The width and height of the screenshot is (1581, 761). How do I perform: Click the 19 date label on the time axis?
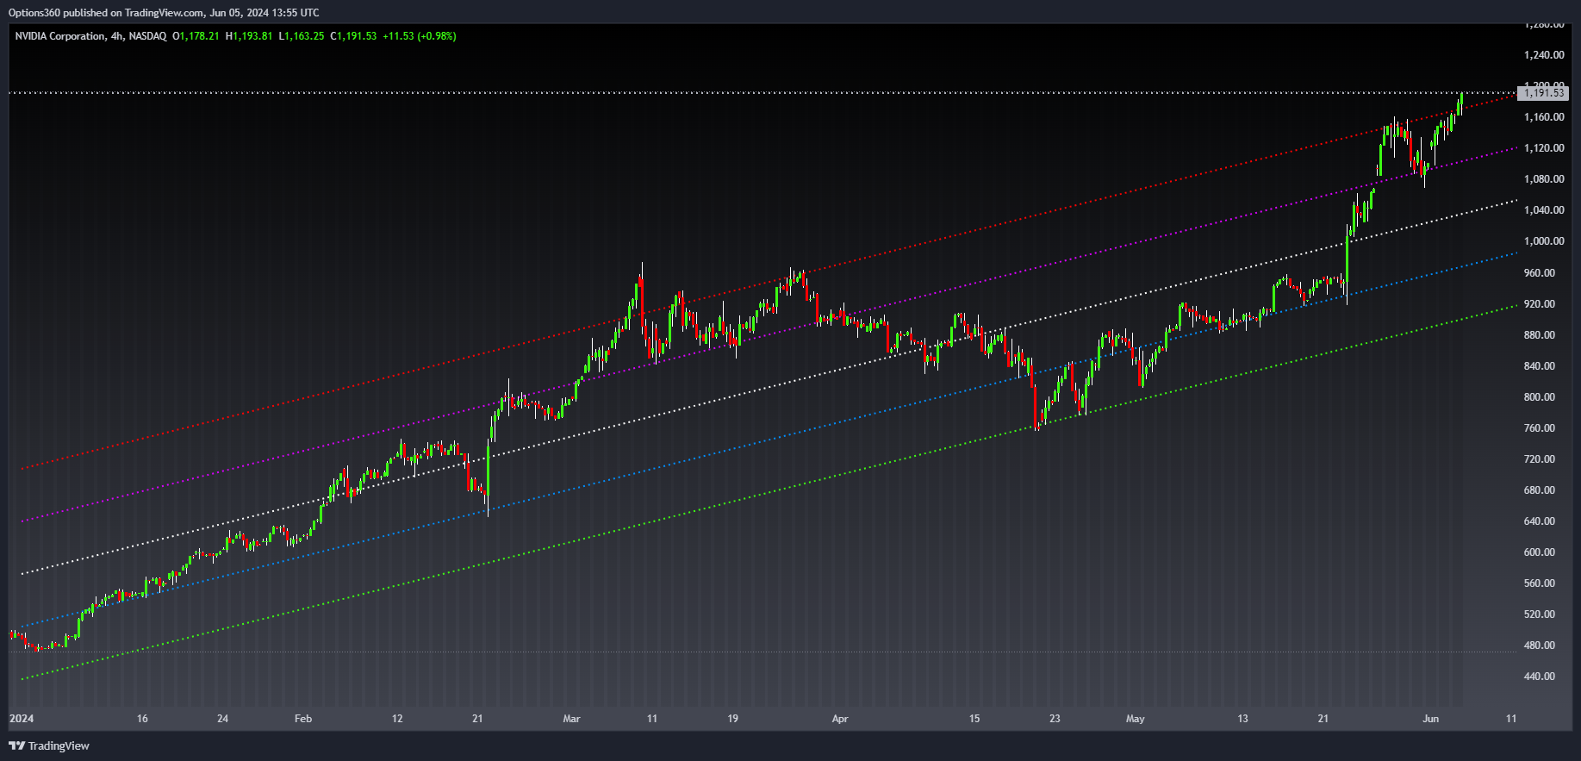[x=733, y=719]
